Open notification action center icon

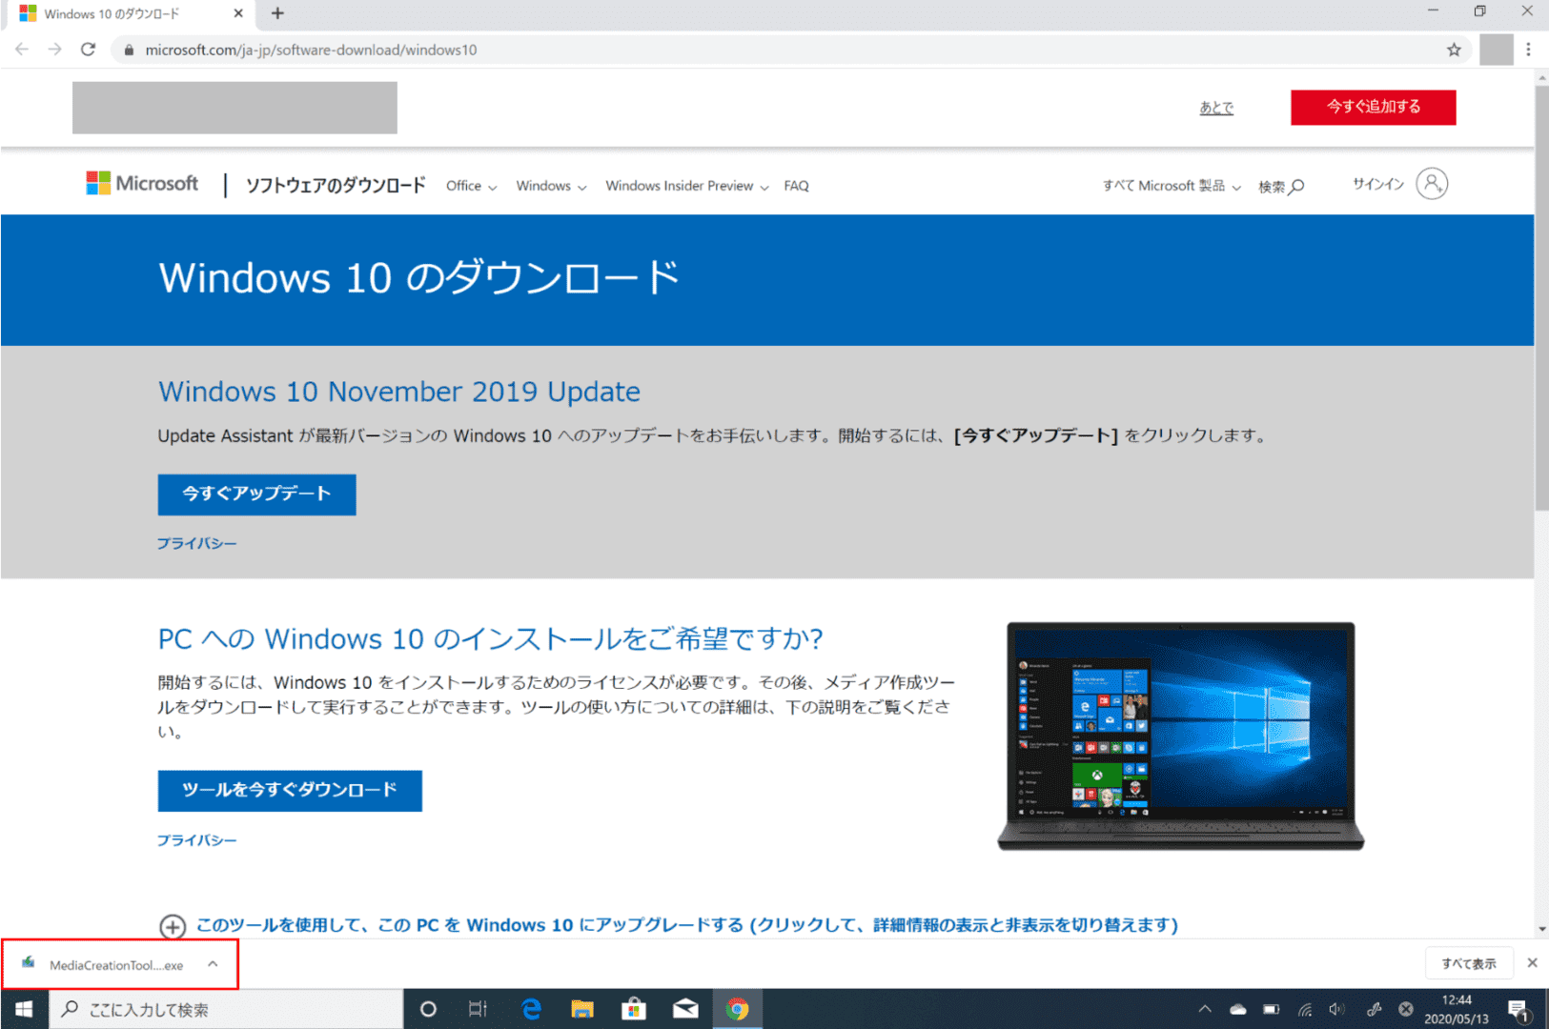(1519, 1010)
